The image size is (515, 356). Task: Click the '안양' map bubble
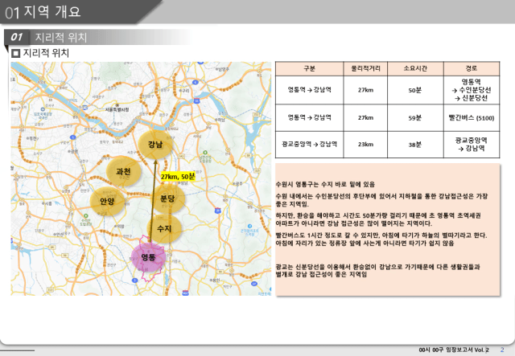tap(107, 201)
